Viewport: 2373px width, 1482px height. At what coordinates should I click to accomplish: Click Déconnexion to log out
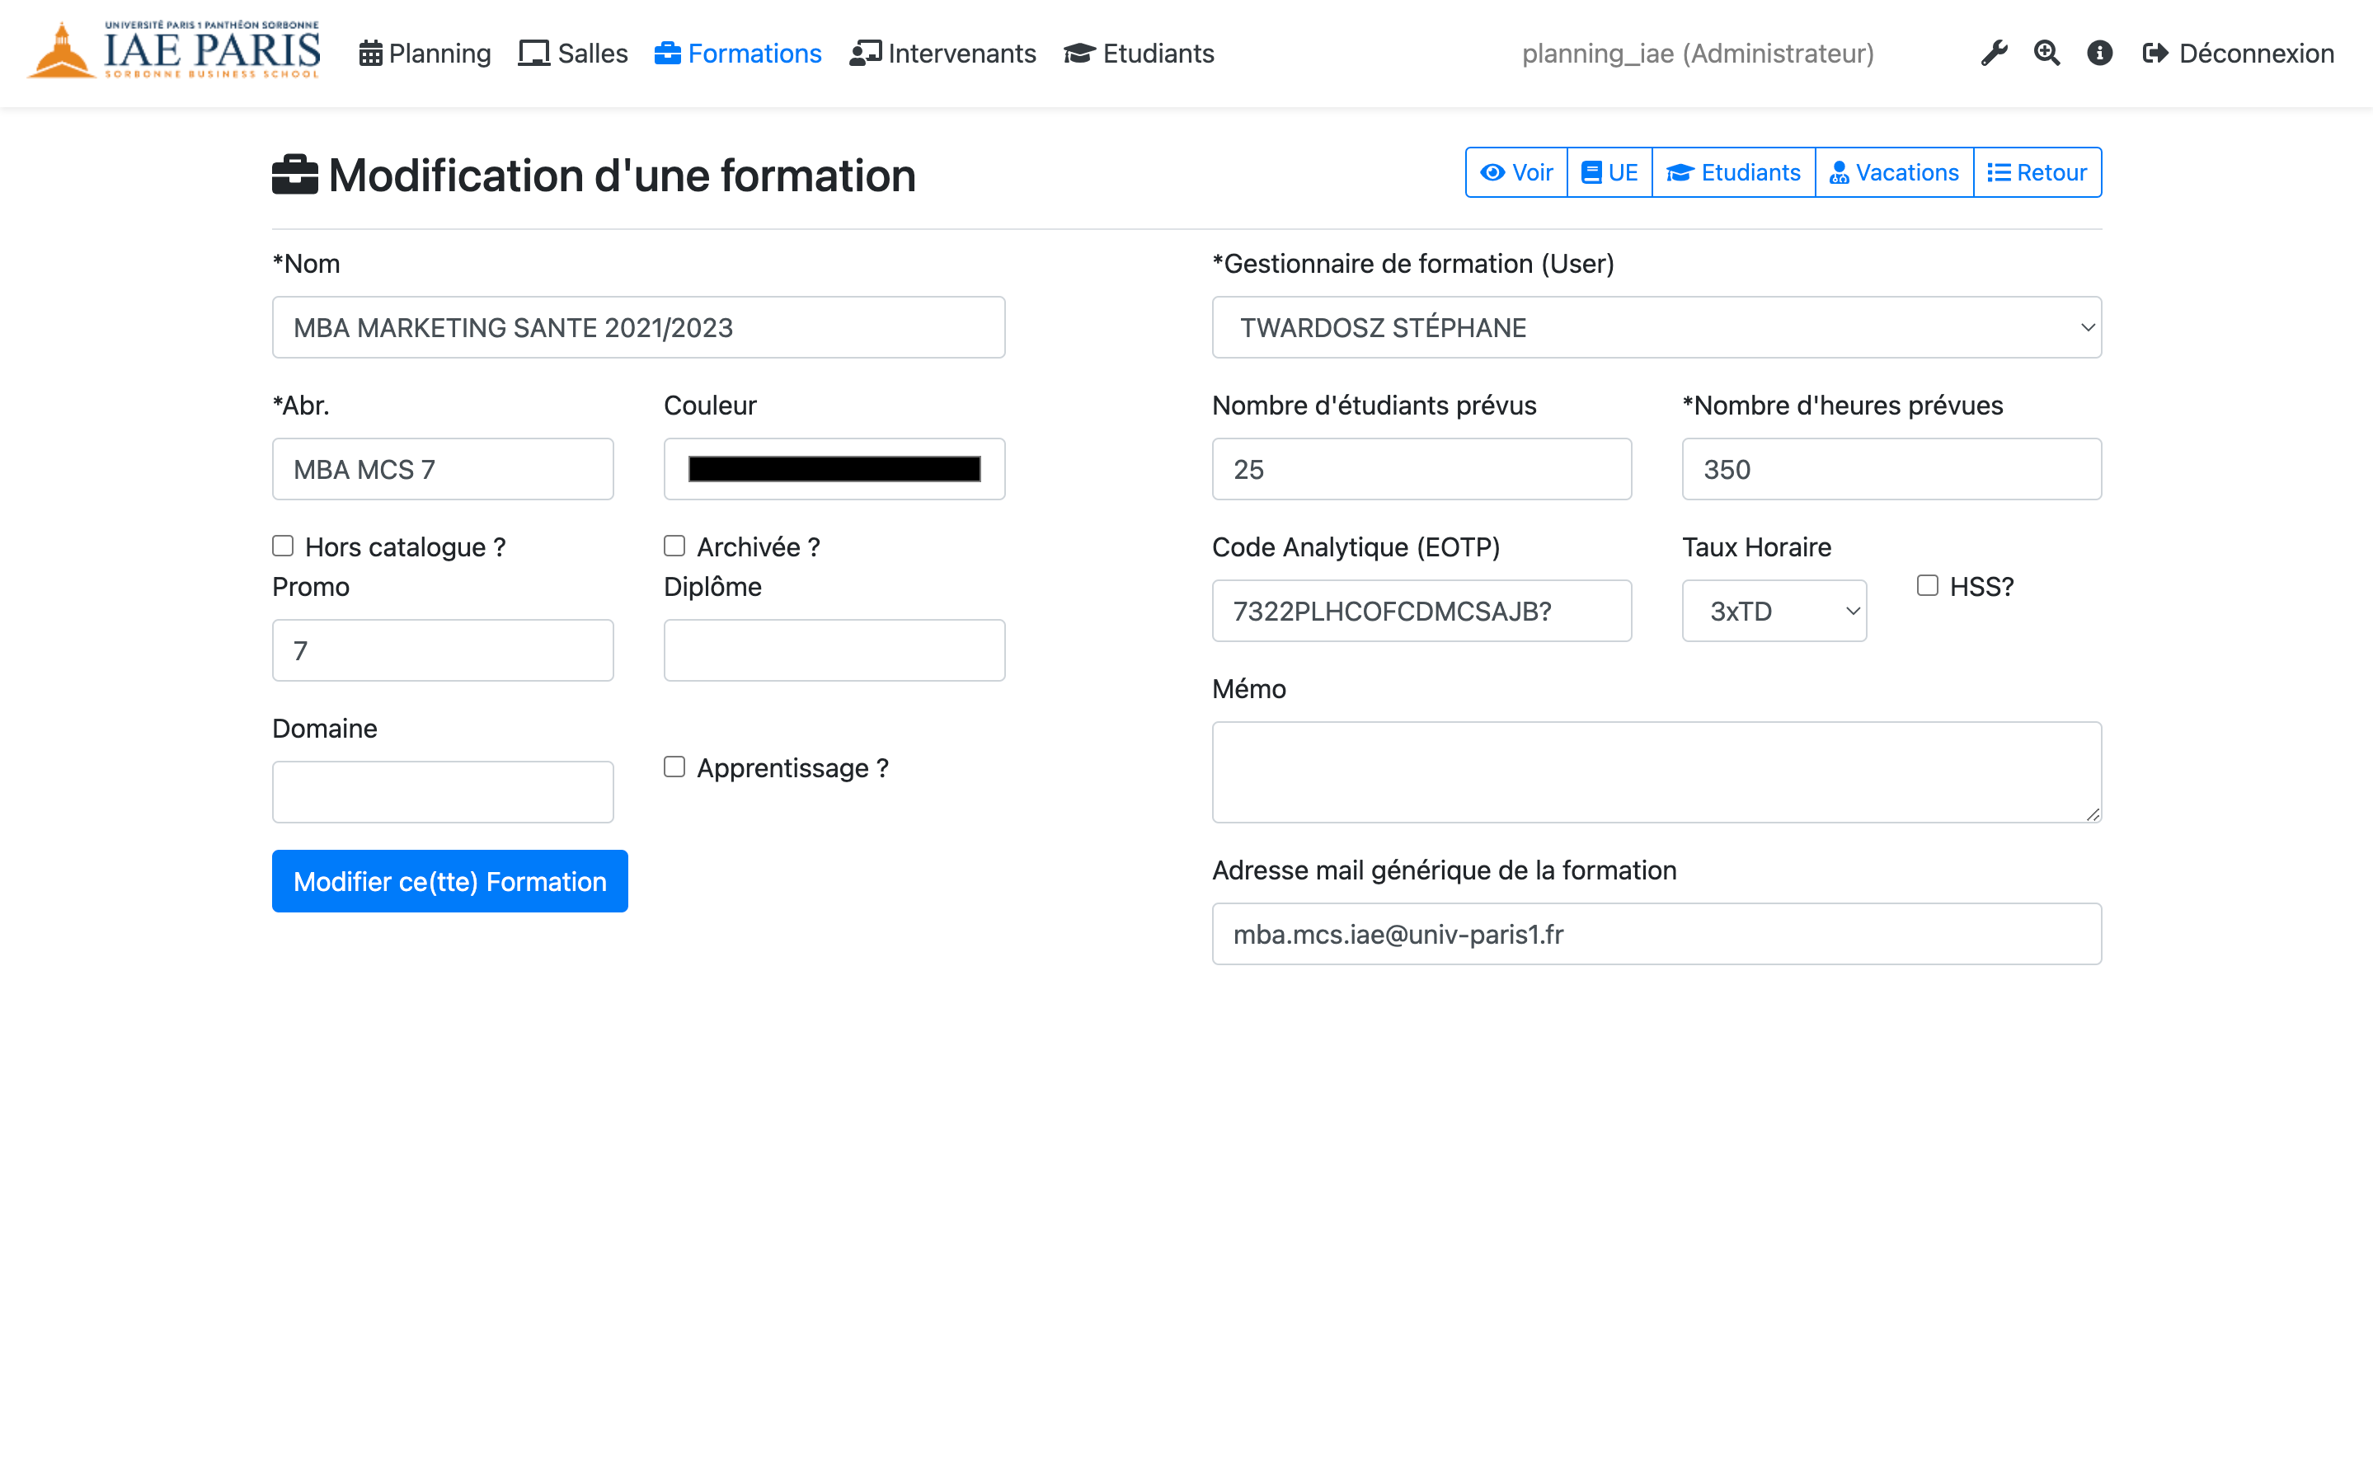coord(2238,53)
